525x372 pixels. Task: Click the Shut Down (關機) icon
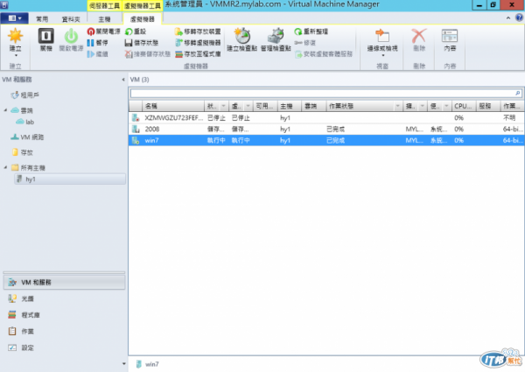click(x=45, y=36)
